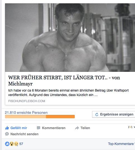This screenshot has width=135, height=150.
Task: Click the 21.810 erreichte Personen link
Action: pos(26,112)
